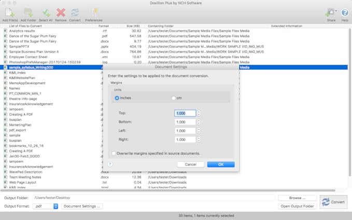
Task: Sort by the Size (KB) column header
Action: coord(133,25)
